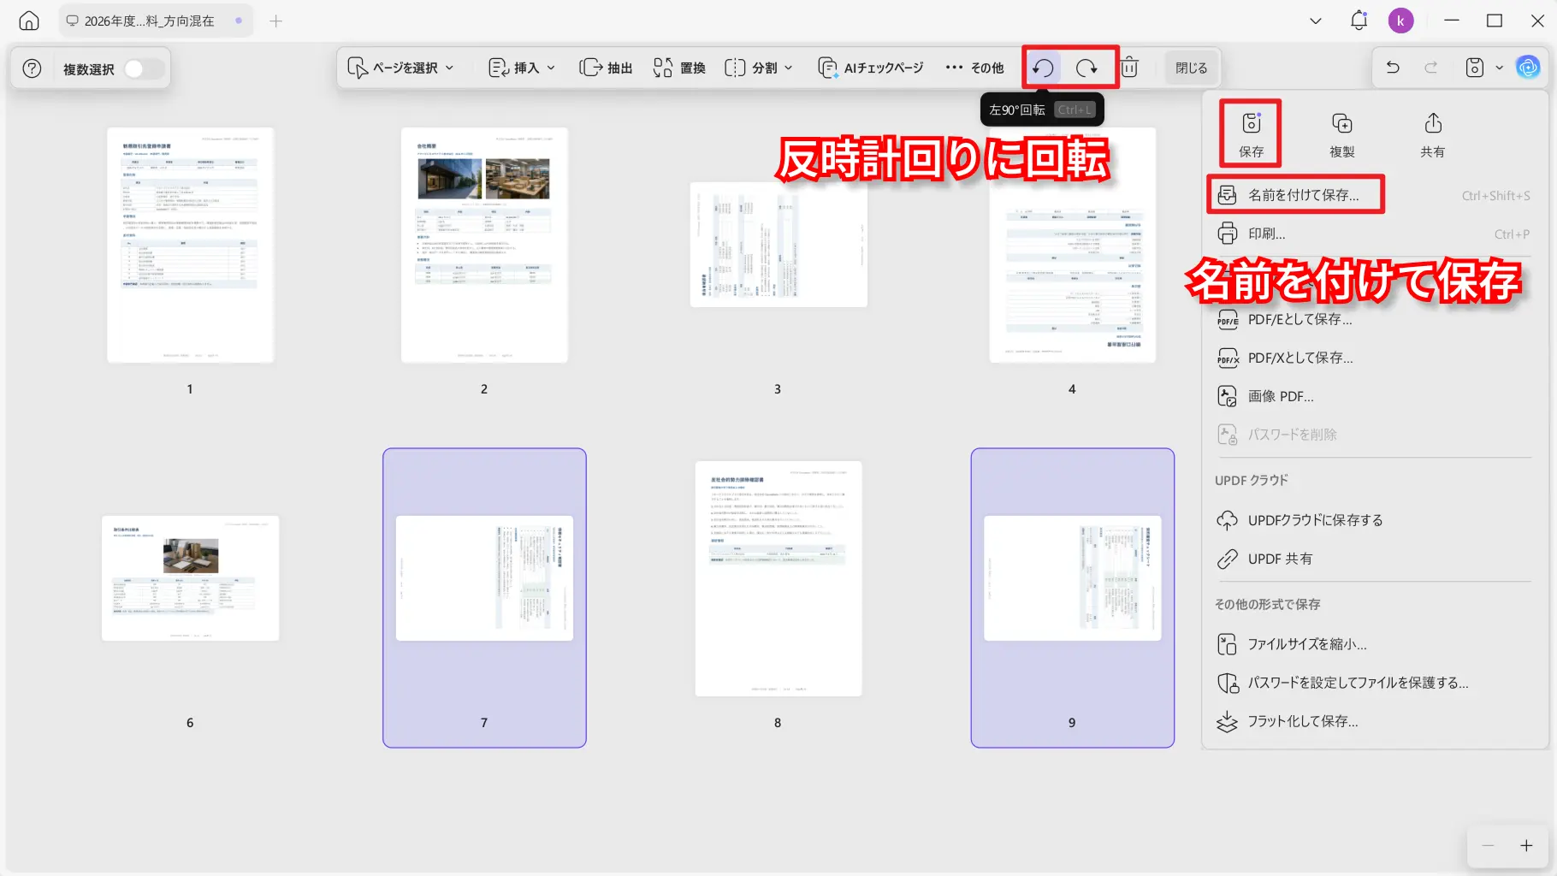This screenshot has height=876, width=1557.
Task: Expand the save options chevron
Action: point(1499,68)
